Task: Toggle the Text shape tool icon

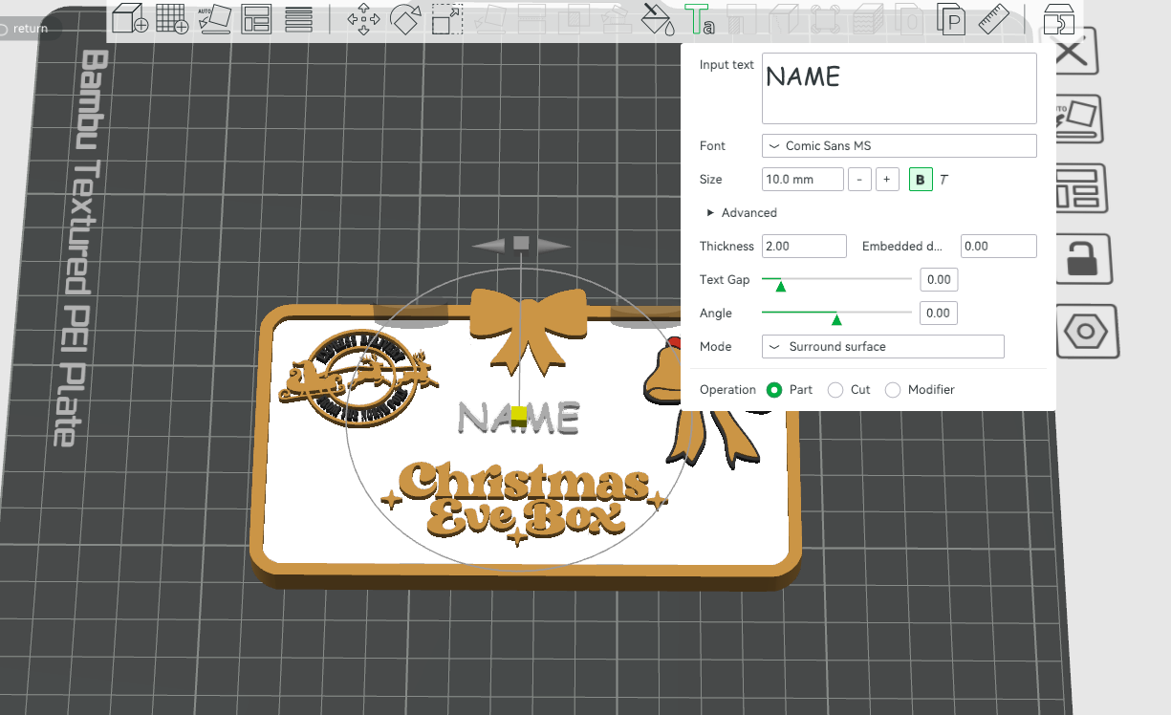Action: [x=700, y=19]
